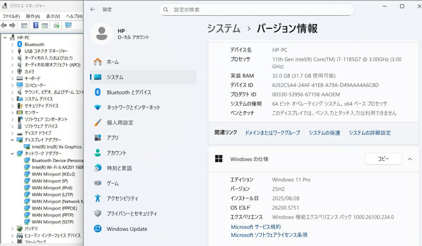The image size is (422, 246).
Task: Click the scan for hardware changes icon
Action: pyautogui.click(x=68, y=25)
